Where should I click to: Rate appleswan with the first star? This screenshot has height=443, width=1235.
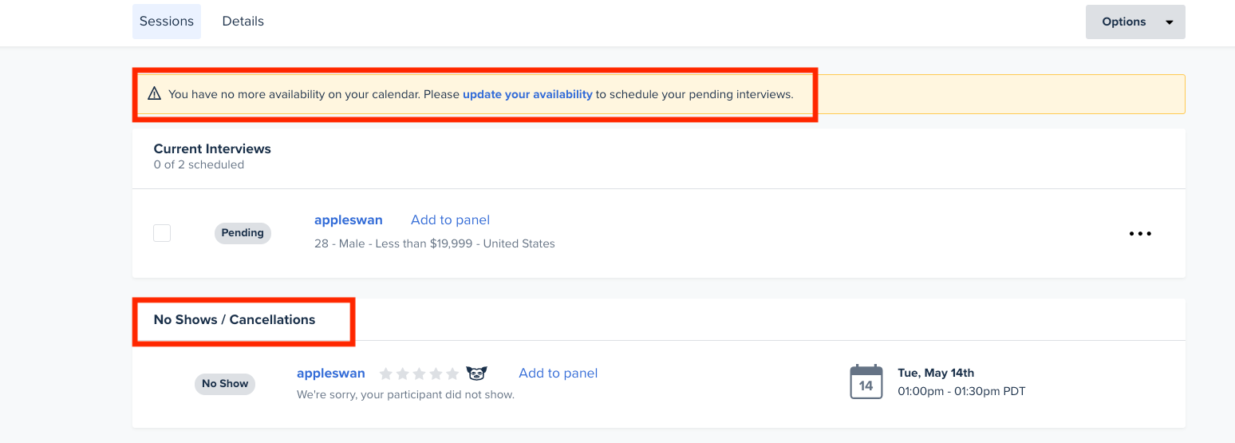tap(385, 374)
